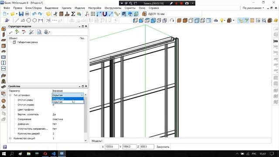Screen dimensions: 279x157
Task: Click the X coordinate input field
Action: (x=112, y=147)
